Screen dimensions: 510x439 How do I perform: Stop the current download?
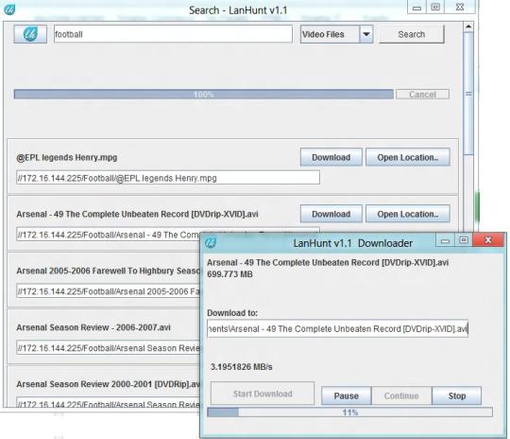[457, 395]
